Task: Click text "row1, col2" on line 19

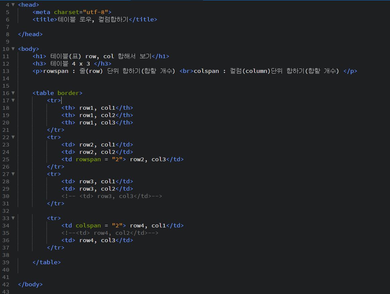Action: click(97, 115)
